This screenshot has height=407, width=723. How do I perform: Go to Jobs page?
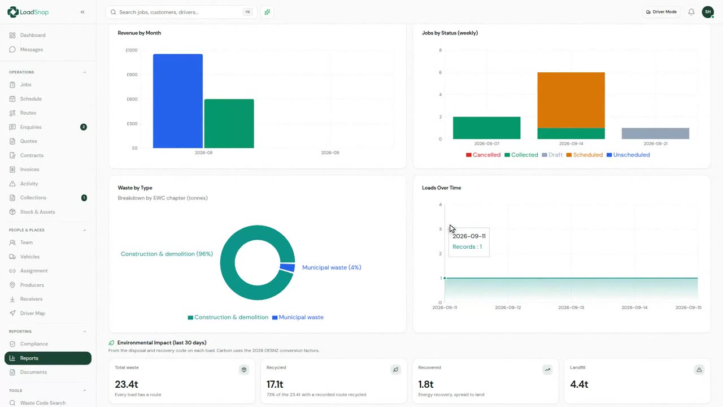click(48, 84)
